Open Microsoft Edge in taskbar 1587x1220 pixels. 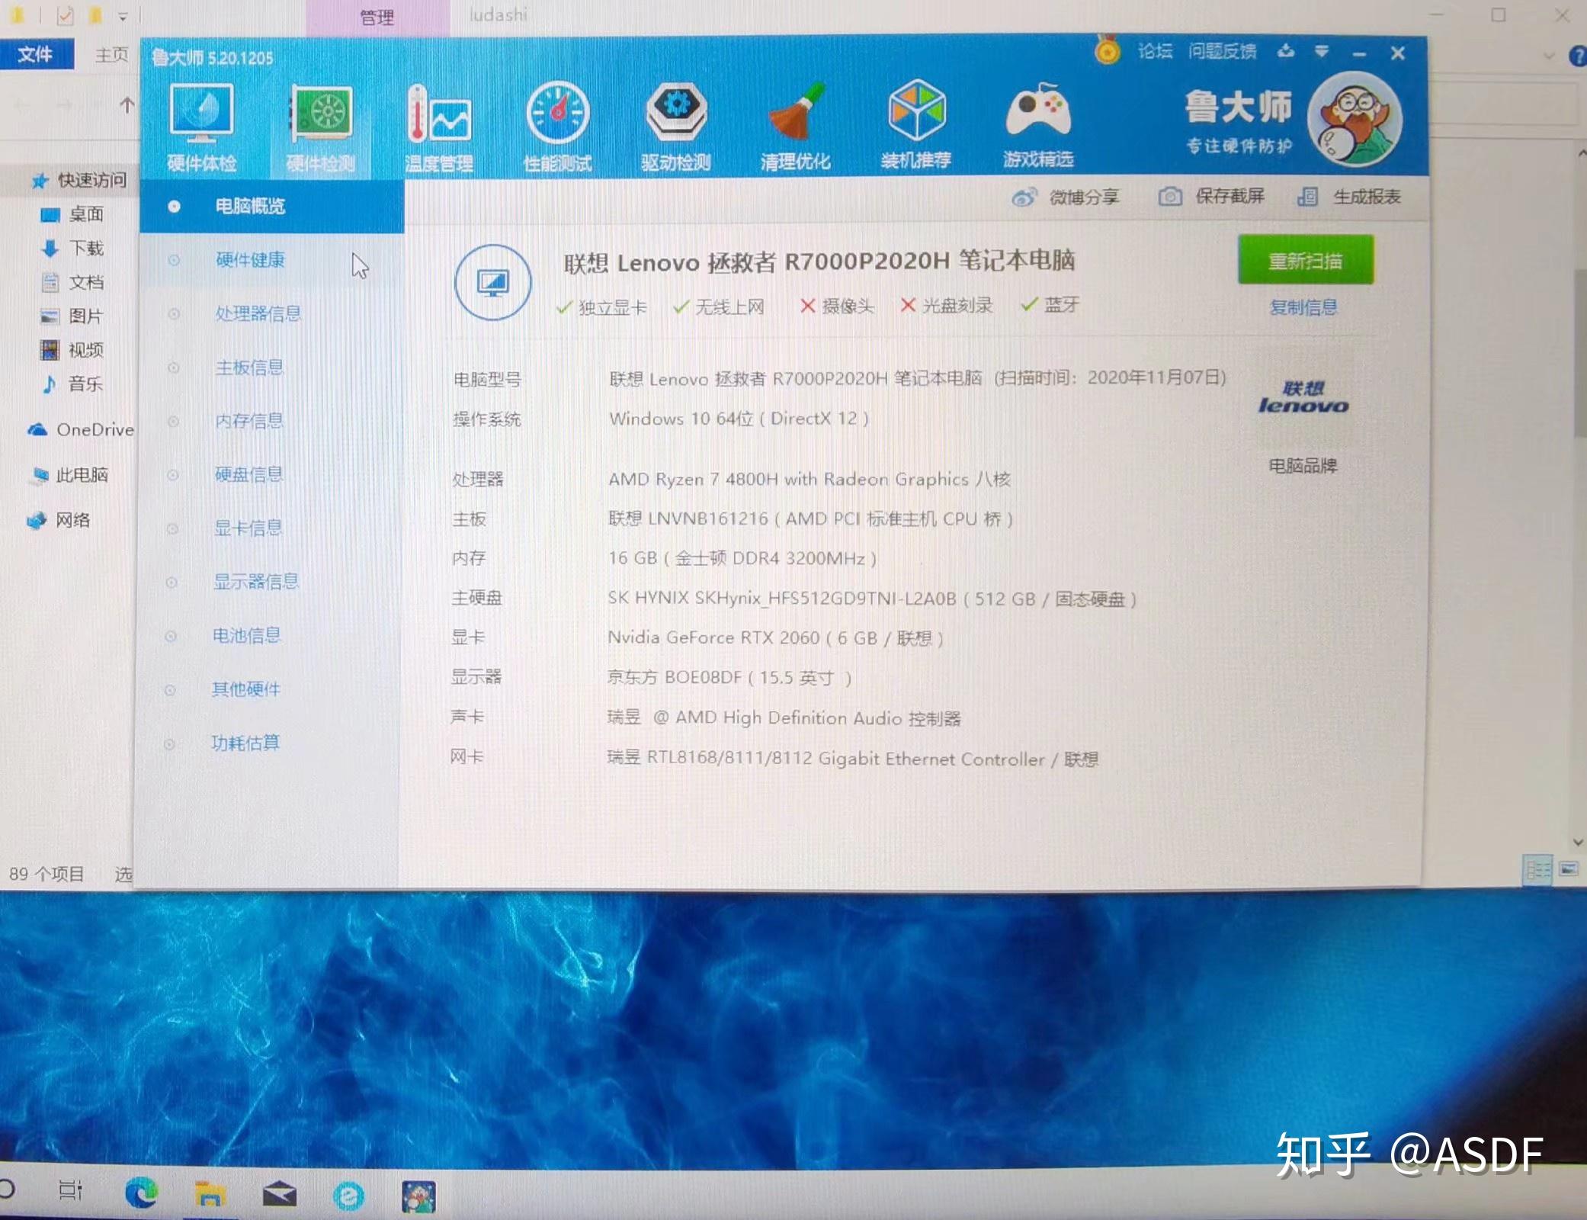[141, 1192]
